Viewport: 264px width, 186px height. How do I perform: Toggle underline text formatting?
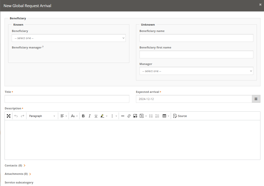96,116
